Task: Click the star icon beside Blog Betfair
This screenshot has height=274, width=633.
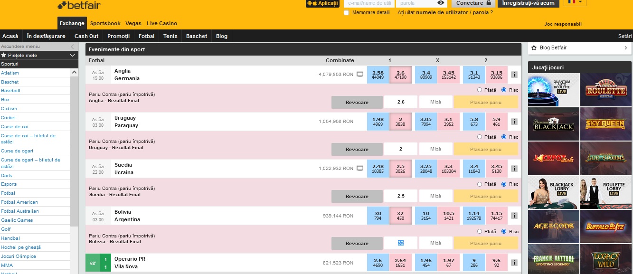Action: click(534, 47)
